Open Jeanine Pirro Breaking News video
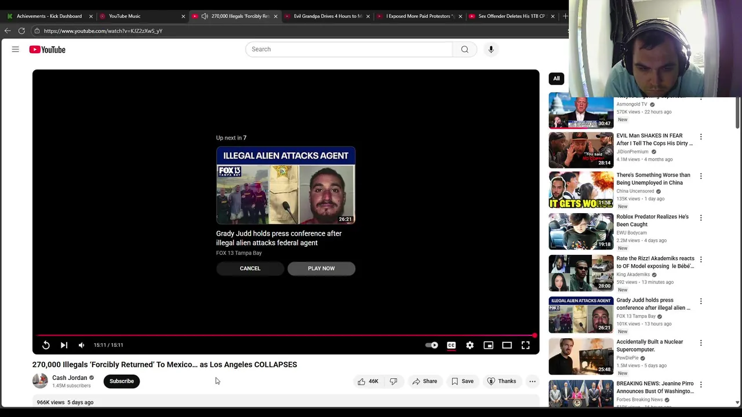Image resolution: width=742 pixels, height=417 pixels. click(655, 387)
